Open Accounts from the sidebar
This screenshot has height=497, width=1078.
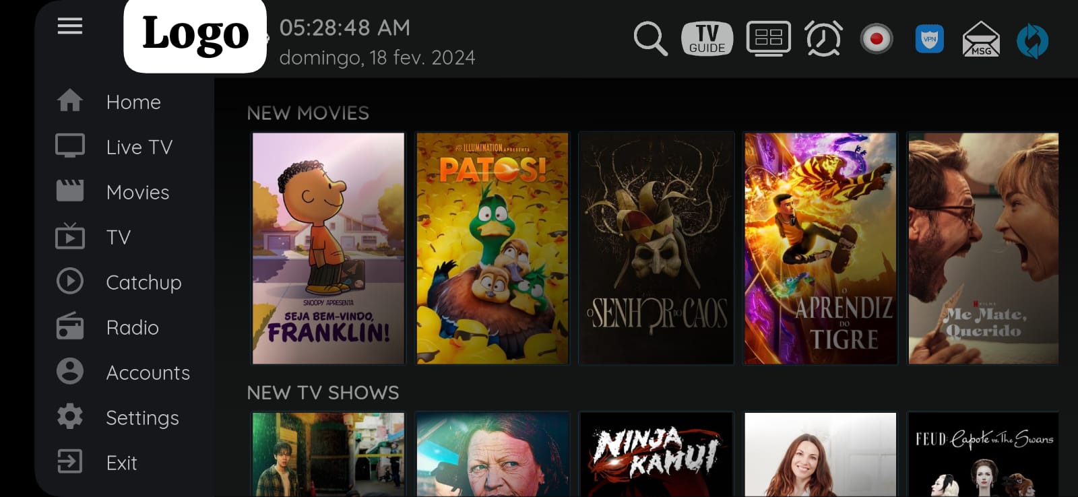[x=123, y=372]
